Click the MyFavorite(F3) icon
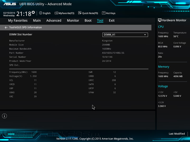The image size is (190, 142). 56,13
